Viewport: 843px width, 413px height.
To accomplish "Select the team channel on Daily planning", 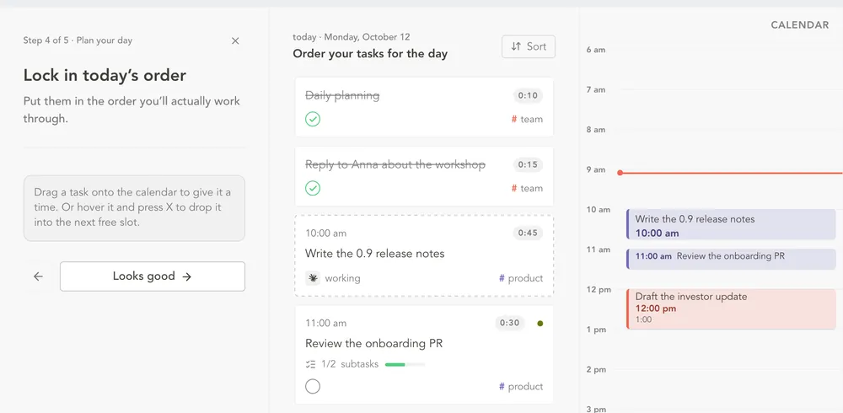I will coord(527,120).
